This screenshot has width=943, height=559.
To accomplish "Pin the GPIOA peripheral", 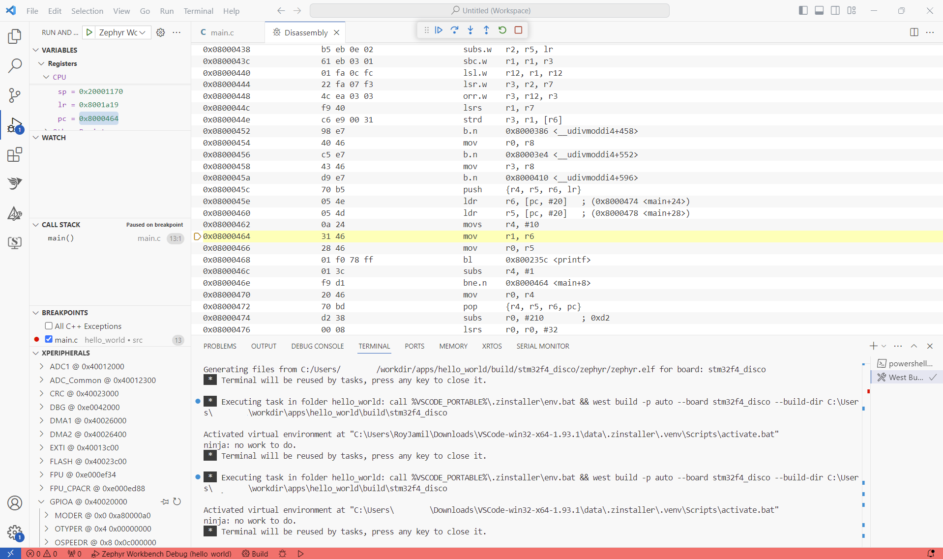I will (x=164, y=501).
